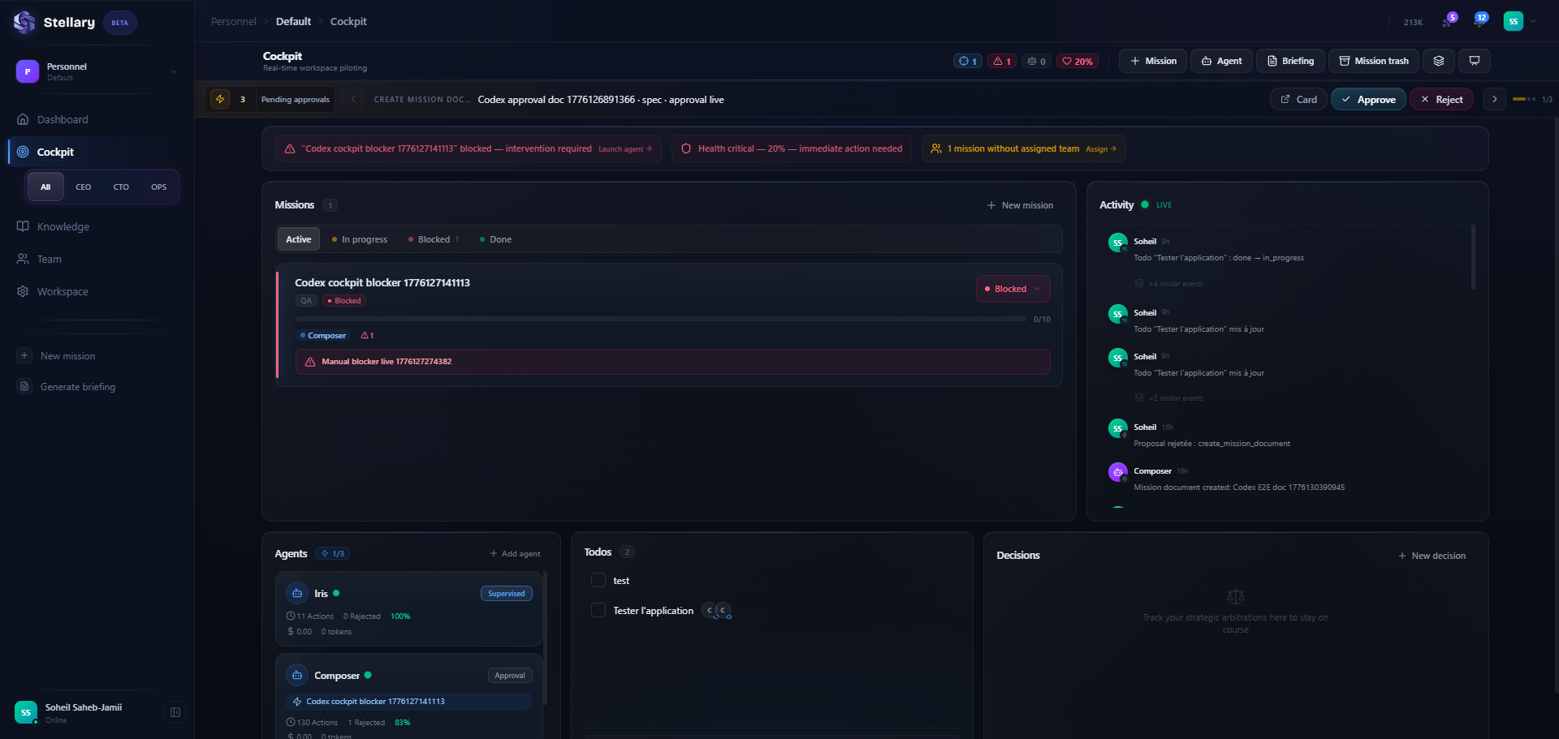Click the assignee avatars on Tester l'application
Image resolution: width=1559 pixels, height=739 pixels.
click(x=717, y=611)
